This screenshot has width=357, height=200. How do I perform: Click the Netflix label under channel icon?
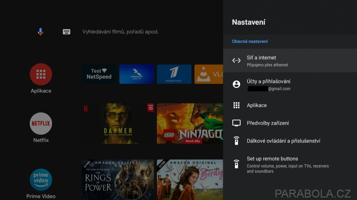41,140
